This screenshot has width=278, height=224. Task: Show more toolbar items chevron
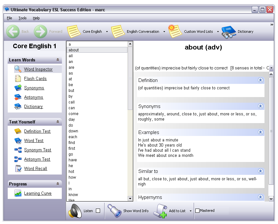click(272, 25)
